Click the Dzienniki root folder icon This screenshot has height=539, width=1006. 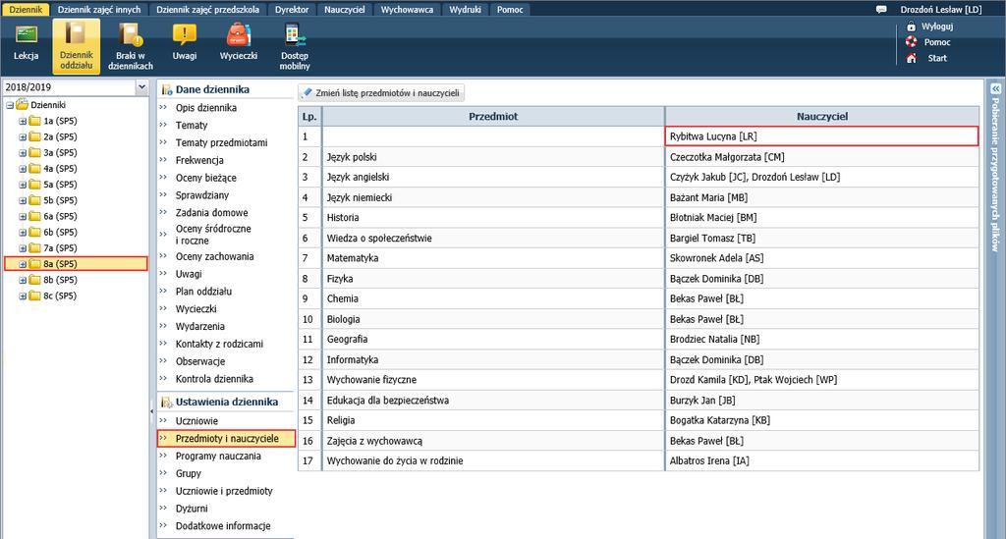click(22, 104)
